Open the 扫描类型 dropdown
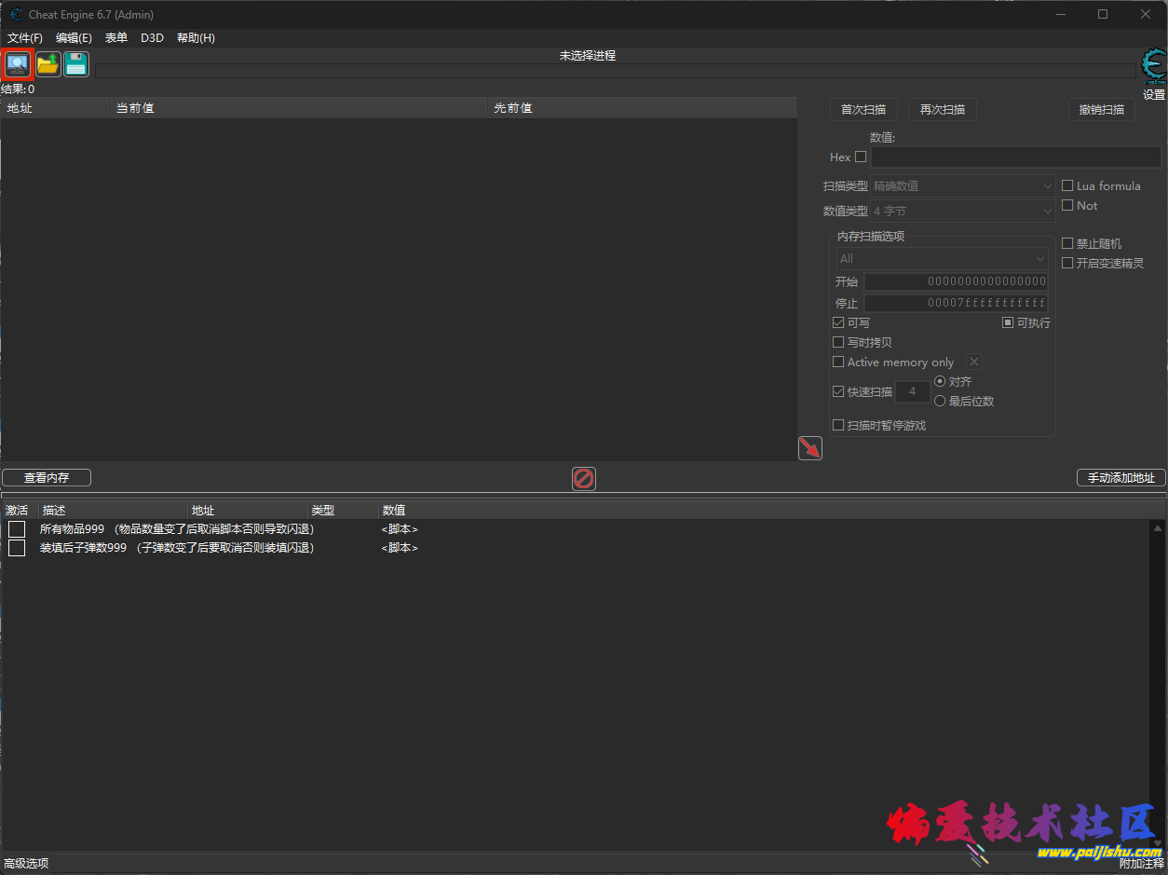1168x875 pixels. 962,186
